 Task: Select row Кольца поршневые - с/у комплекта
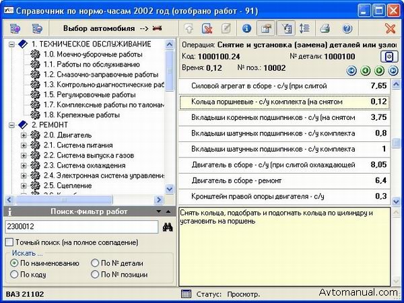284,102
